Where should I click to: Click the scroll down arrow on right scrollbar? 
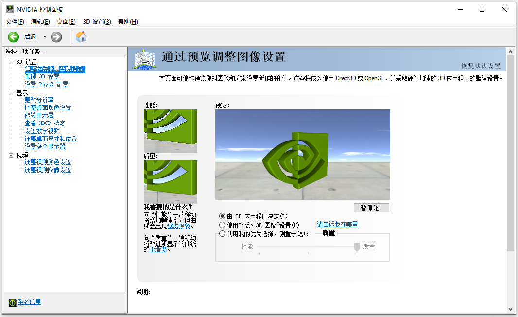click(x=510, y=309)
